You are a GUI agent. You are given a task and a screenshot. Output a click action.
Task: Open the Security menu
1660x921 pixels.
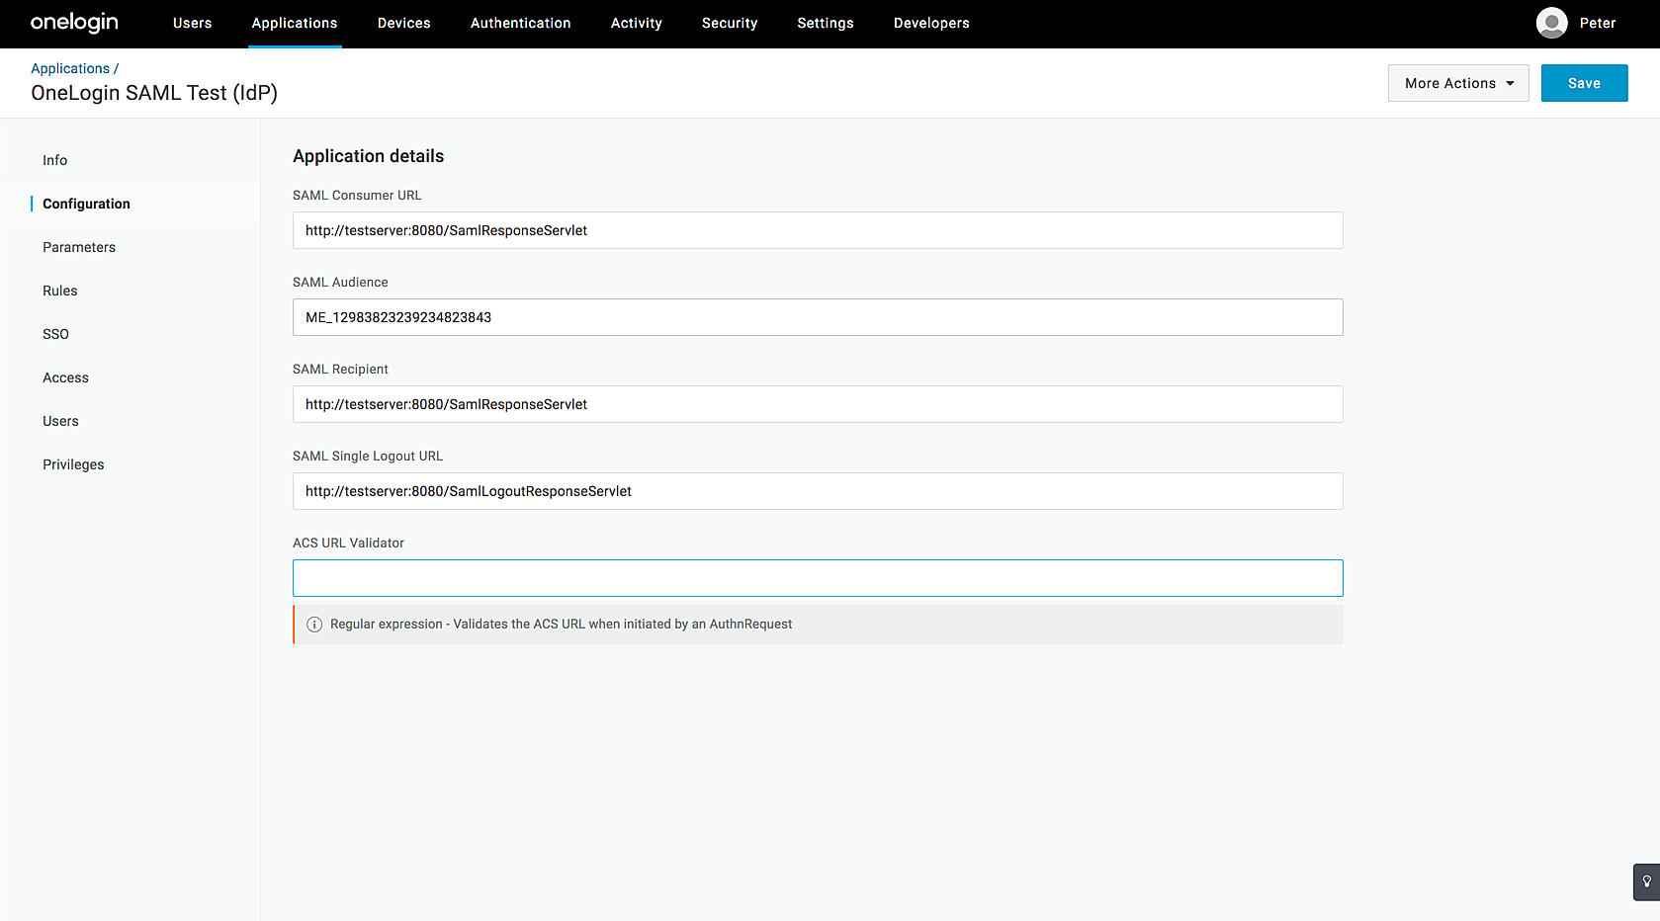[729, 23]
